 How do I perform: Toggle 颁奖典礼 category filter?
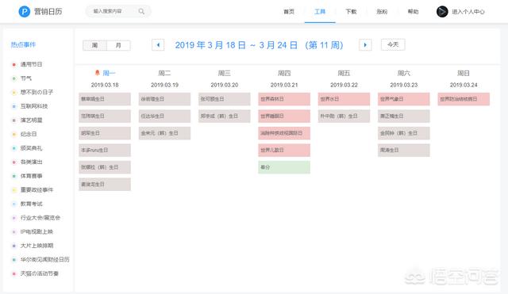tap(31, 148)
